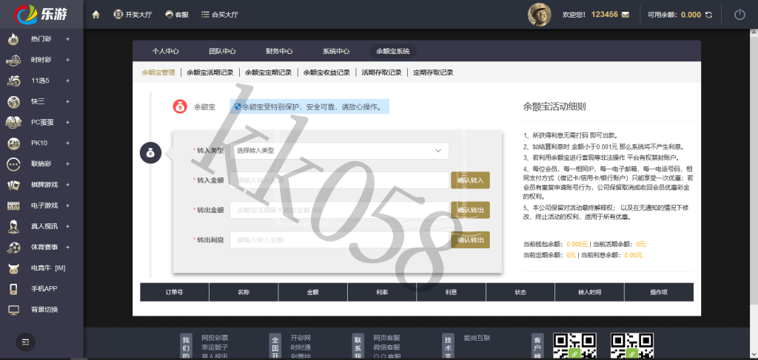The image size is (758, 360).
Task: Click the 联销彩 sidebar icon
Action: (x=13, y=164)
